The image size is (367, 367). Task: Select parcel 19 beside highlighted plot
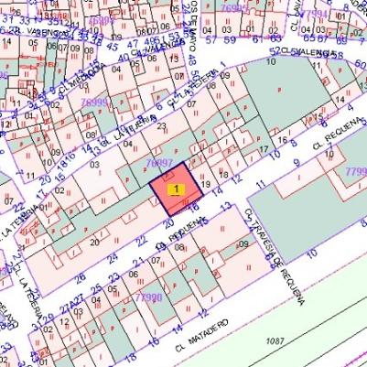click(x=206, y=184)
